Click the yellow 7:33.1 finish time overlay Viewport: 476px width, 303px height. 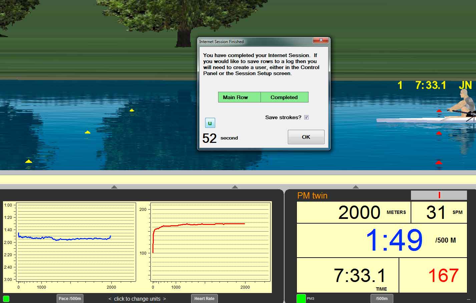431,85
